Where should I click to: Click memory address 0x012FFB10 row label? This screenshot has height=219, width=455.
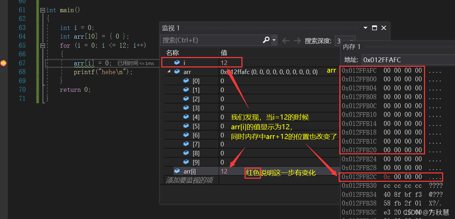click(x=359, y=115)
